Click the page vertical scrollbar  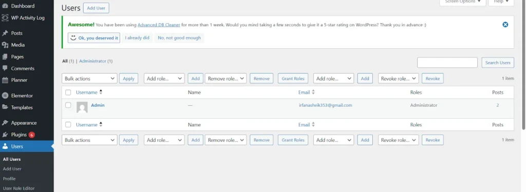[523, 65]
